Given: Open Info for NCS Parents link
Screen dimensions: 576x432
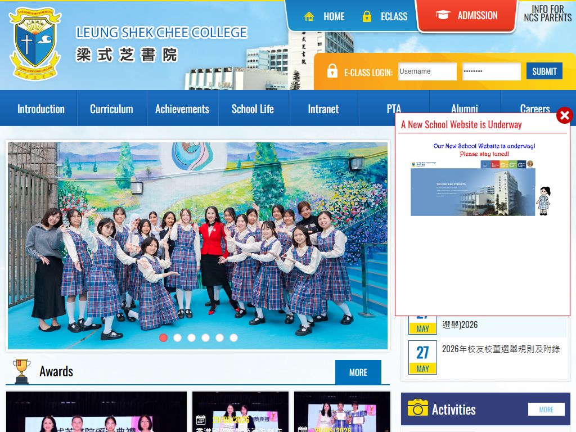Looking at the screenshot, I should pyautogui.click(x=547, y=13).
